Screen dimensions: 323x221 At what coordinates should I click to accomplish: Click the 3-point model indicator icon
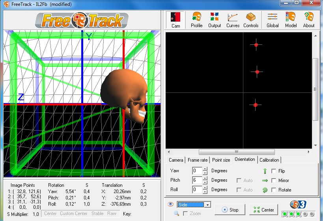pos(298,204)
